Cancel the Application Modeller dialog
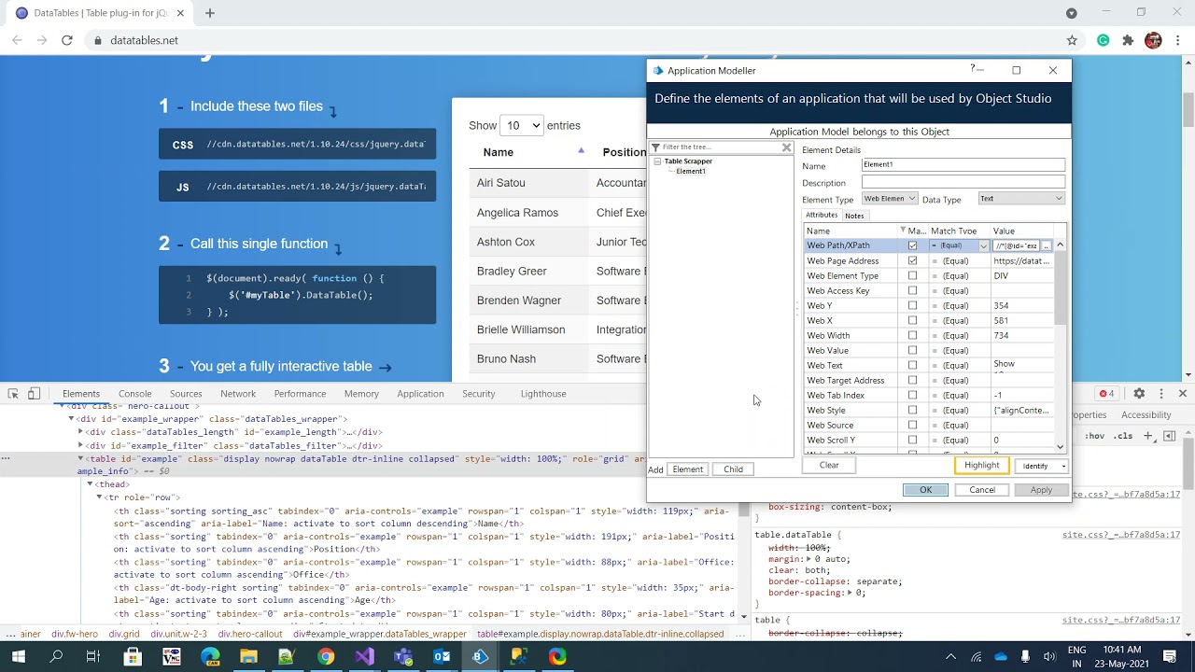The width and height of the screenshot is (1195, 672). [x=982, y=490]
